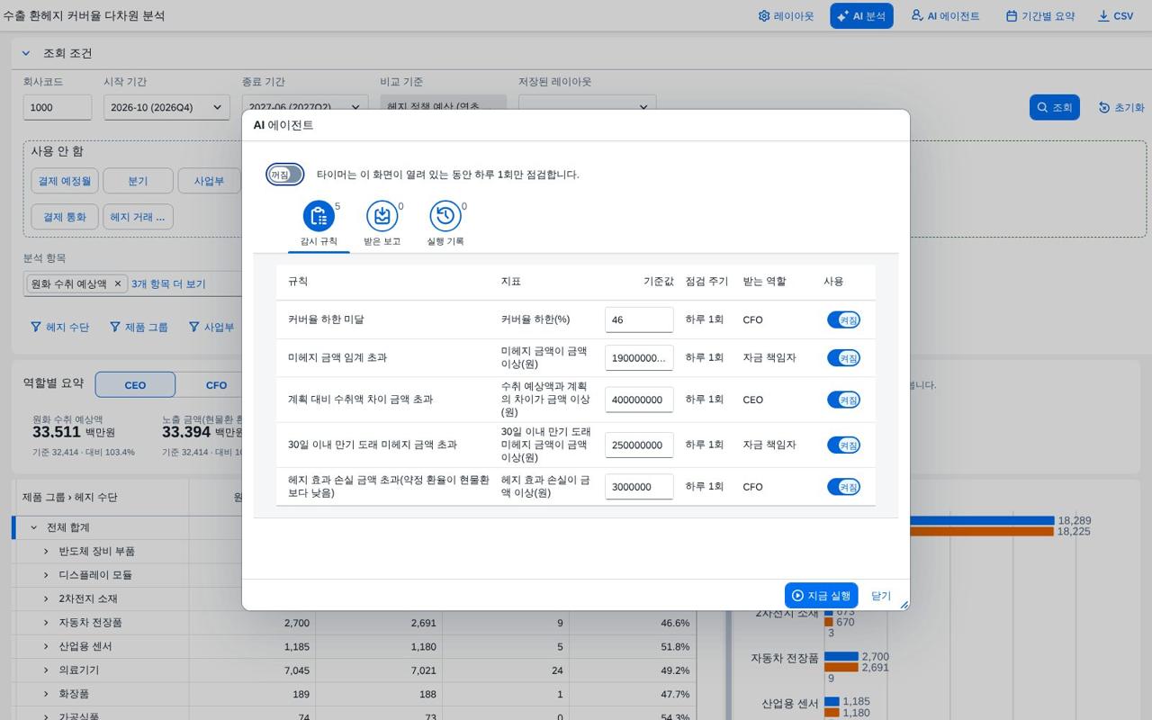Open the 제품 그룹 filter
The height and width of the screenshot is (720, 1152).
click(139, 327)
